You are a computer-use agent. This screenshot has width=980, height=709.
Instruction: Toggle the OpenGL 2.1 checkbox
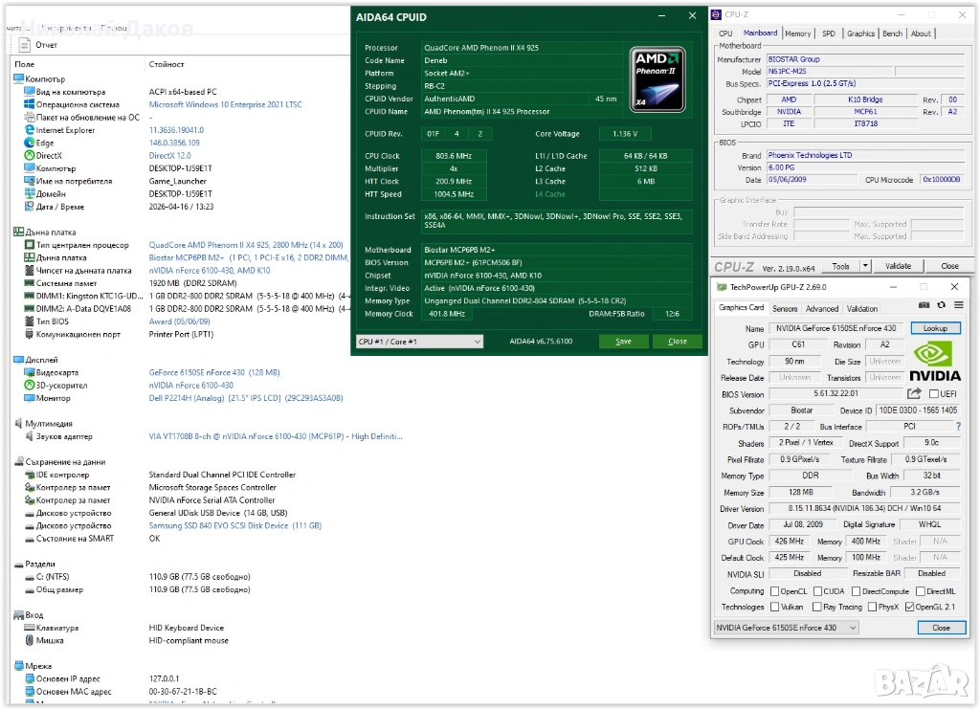click(908, 607)
